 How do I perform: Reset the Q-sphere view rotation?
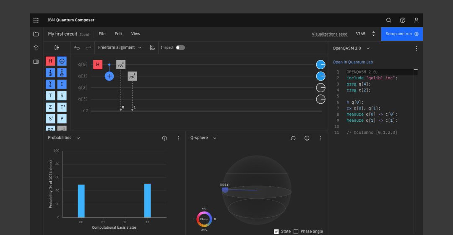point(293,138)
